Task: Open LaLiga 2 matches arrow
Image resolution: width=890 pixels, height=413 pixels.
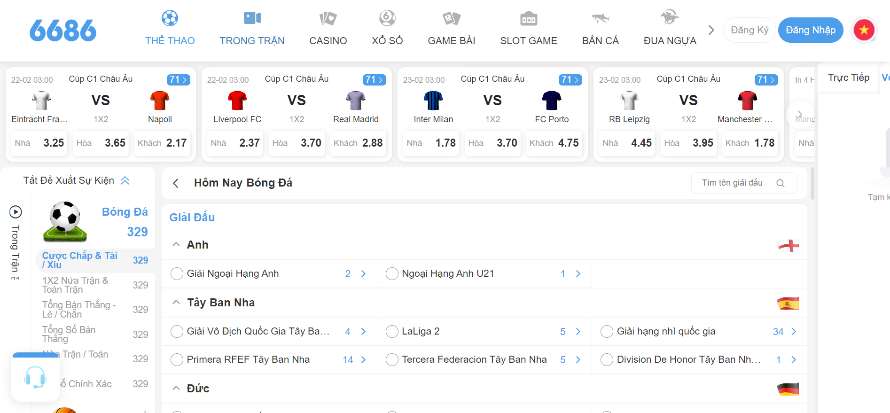Action: [x=578, y=332]
